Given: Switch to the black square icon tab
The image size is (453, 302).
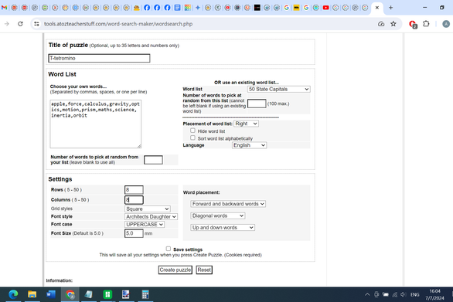Looking at the screenshot, I should point(257,8).
